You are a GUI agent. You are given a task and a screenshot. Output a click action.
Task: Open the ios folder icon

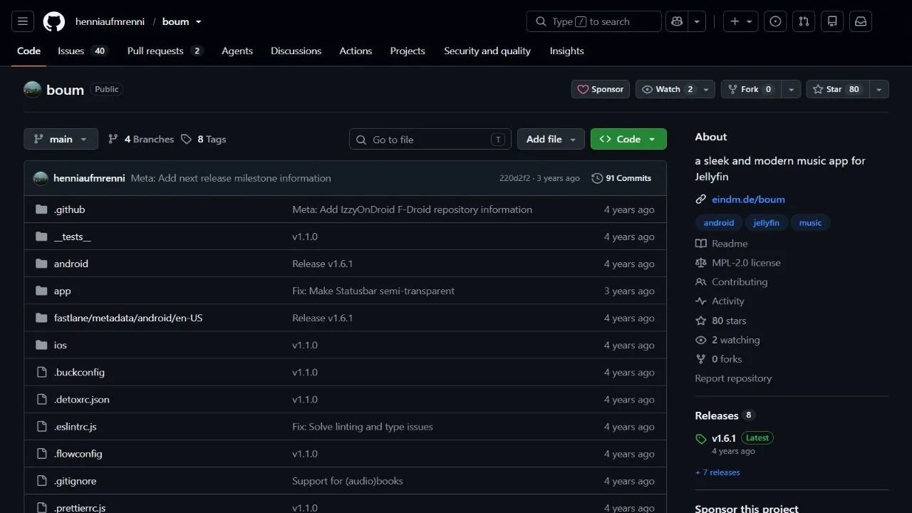(x=41, y=345)
